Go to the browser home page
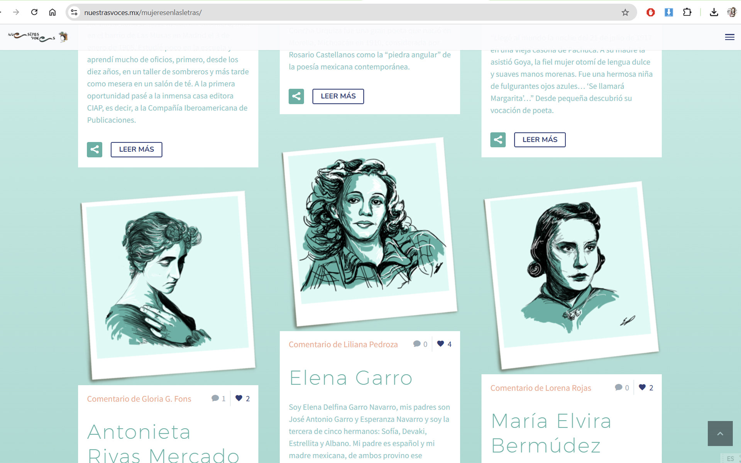The width and height of the screenshot is (741, 463). click(52, 12)
